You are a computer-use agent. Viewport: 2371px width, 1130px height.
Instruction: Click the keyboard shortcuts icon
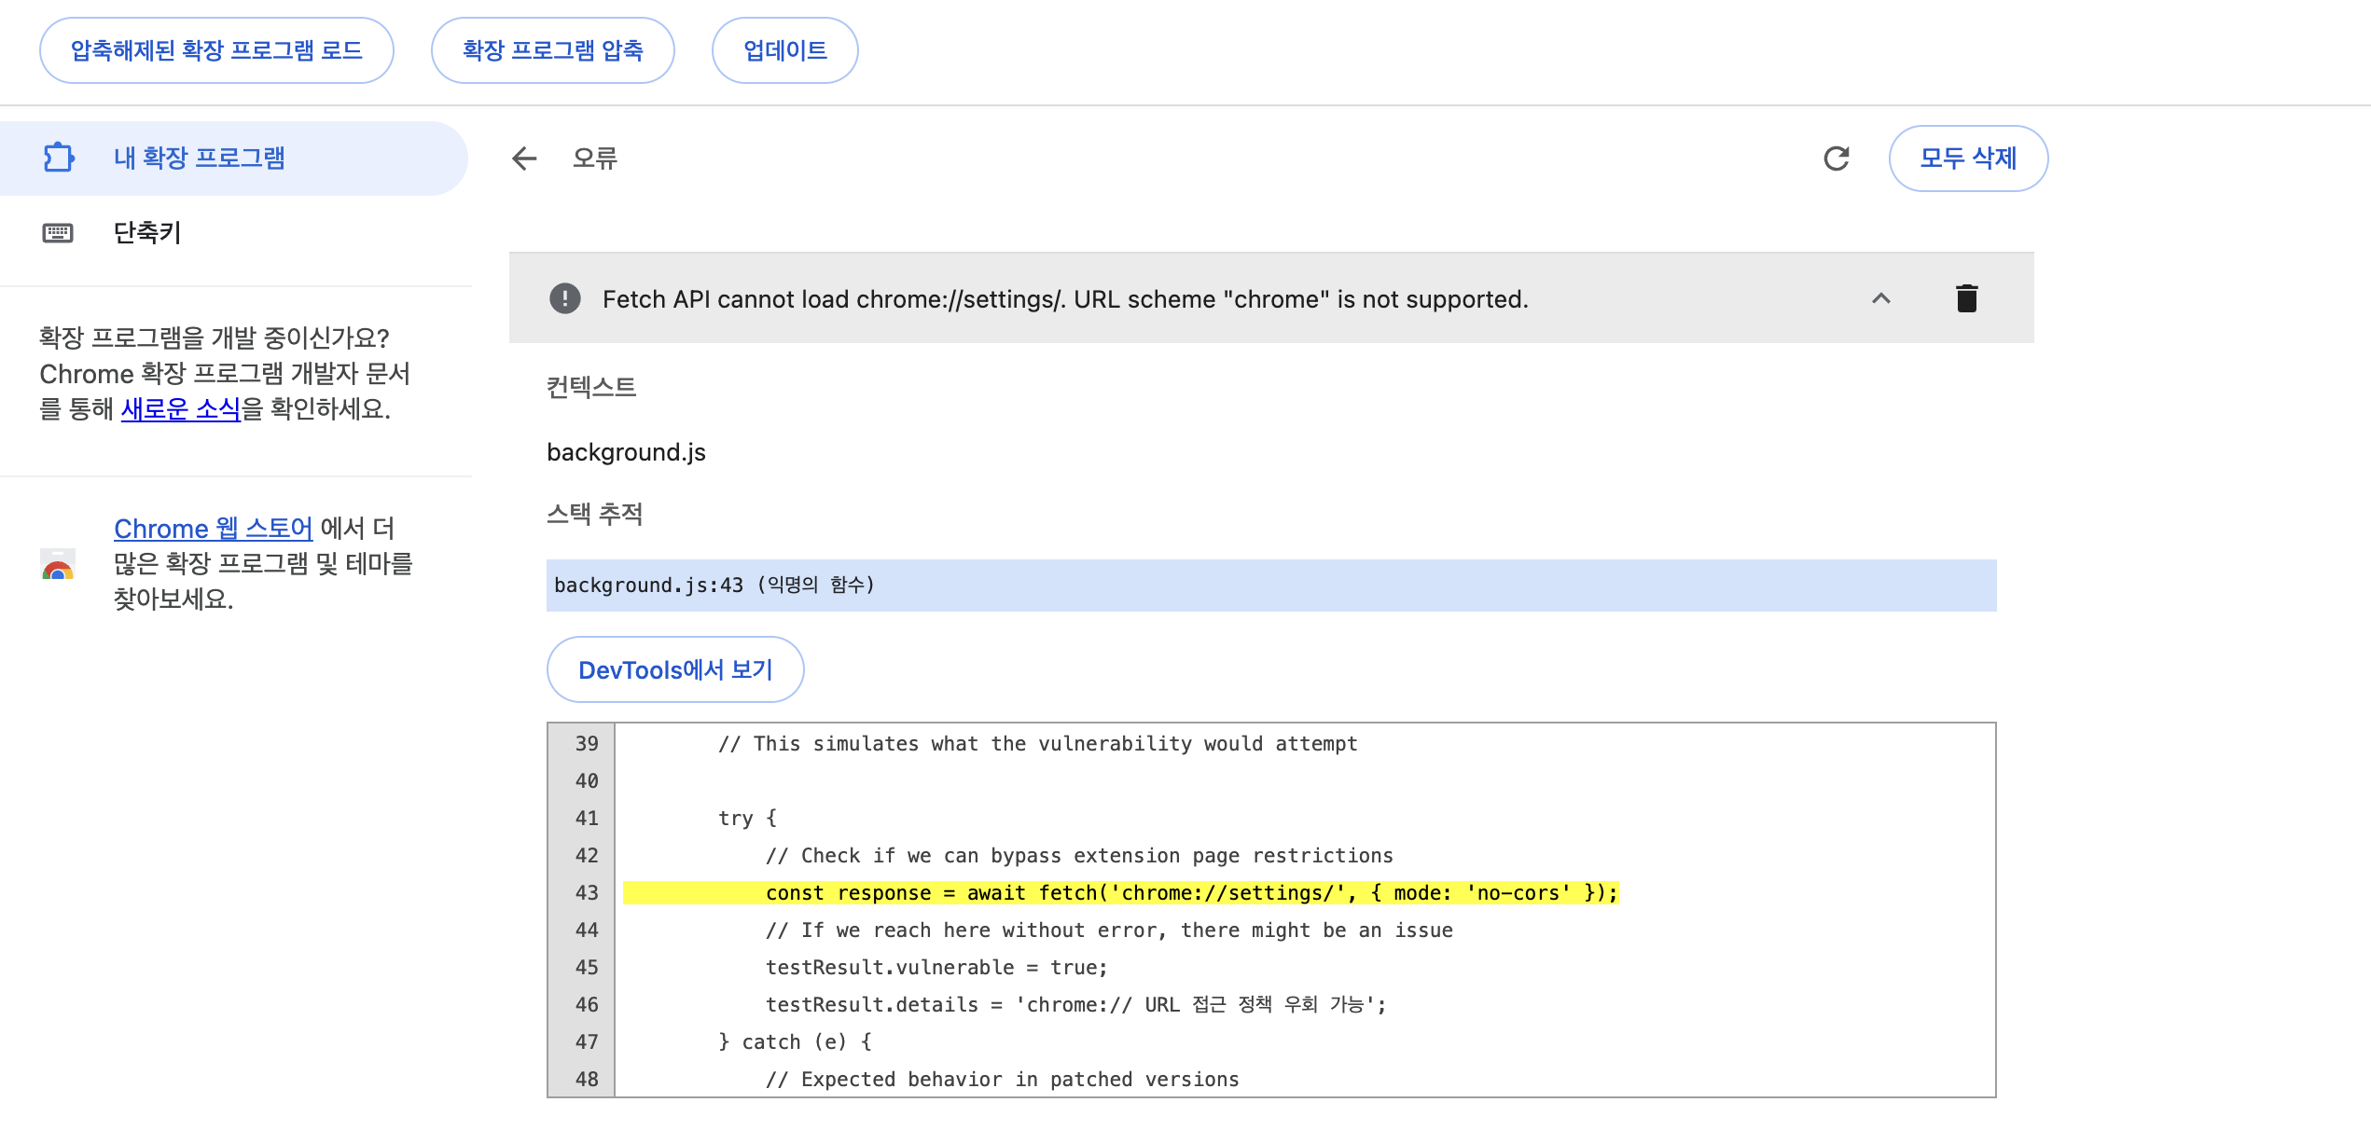(58, 232)
